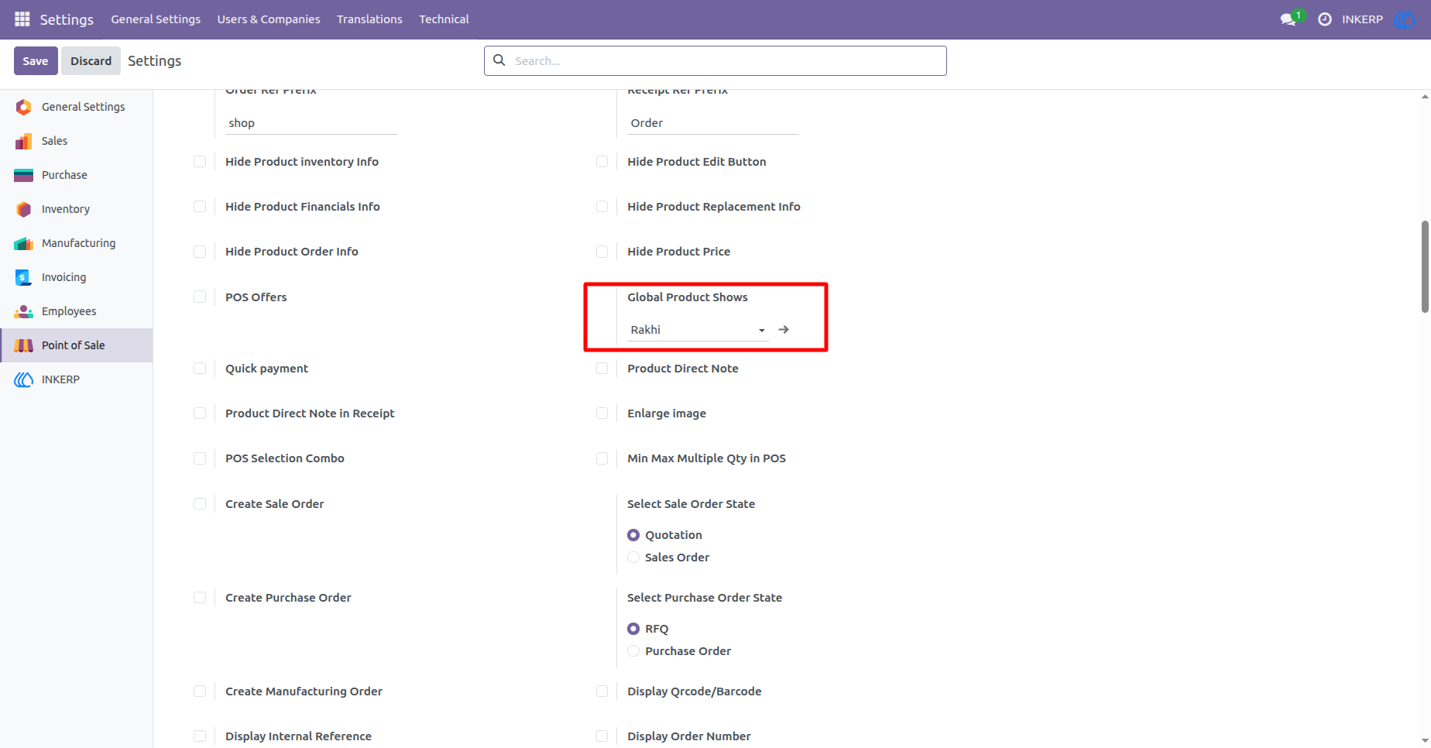
Task: Enable the Enlarge image checkbox
Action: [x=602, y=413]
